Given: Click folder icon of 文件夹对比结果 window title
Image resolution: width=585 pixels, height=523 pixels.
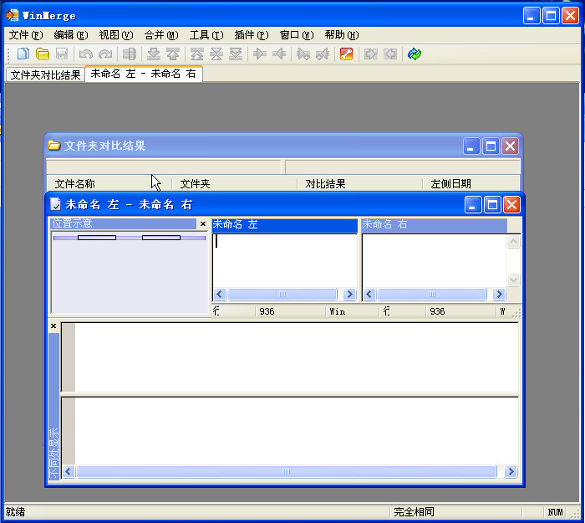Looking at the screenshot, I should coord(54,146).
